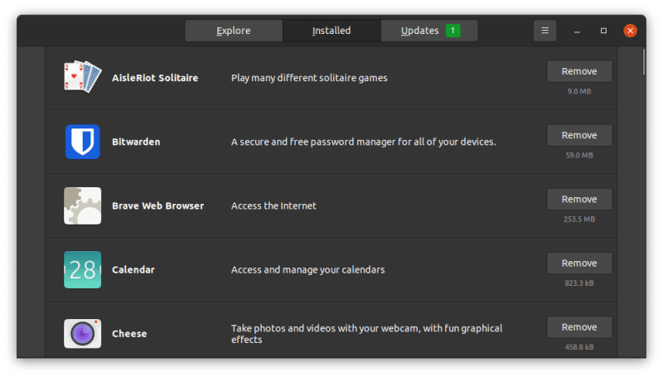The height and width of the screenshot is (377, 663).
Task: Click the 'Access and manage your calendars' description
Action: pyautogui.click(x=307, y=269)
